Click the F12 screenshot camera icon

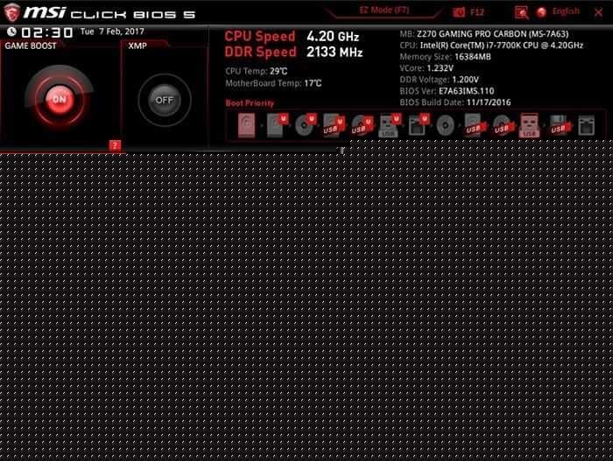click(459, 12)
